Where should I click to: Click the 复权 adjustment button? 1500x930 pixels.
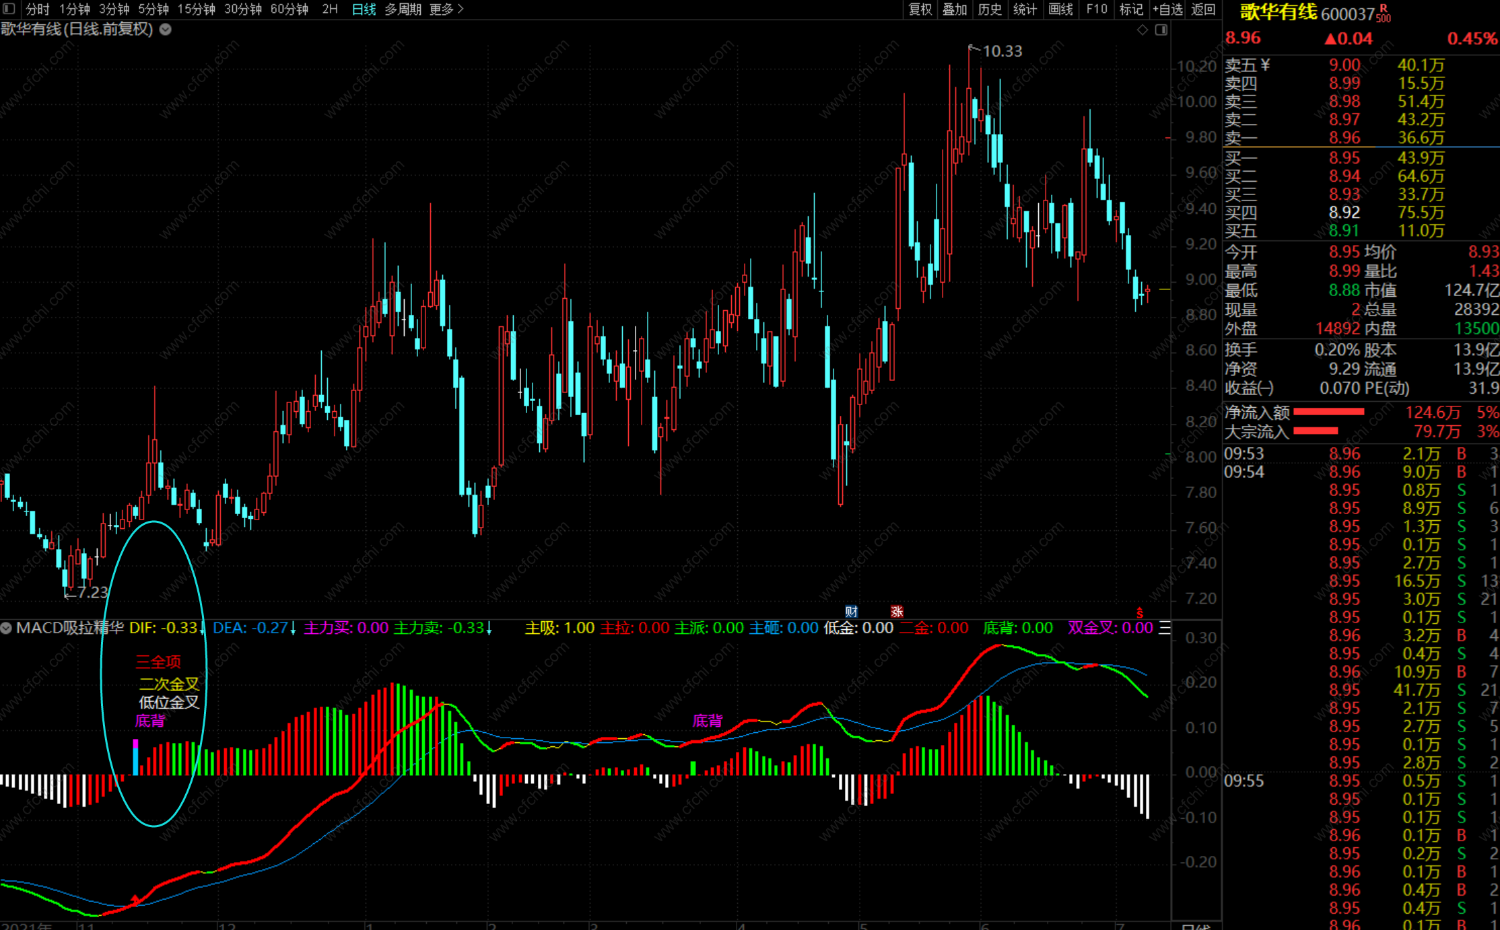[x=920, y=9]
